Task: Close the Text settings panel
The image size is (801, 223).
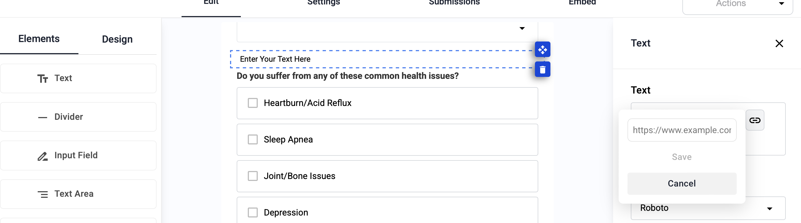Action: (779, 43)
